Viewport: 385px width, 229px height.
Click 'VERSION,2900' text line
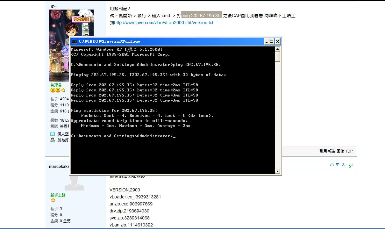(125, 190)
